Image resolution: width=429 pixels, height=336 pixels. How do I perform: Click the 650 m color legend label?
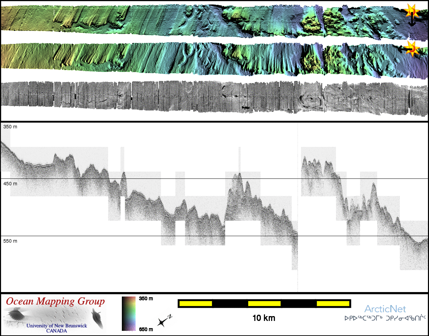coord(146,329)
